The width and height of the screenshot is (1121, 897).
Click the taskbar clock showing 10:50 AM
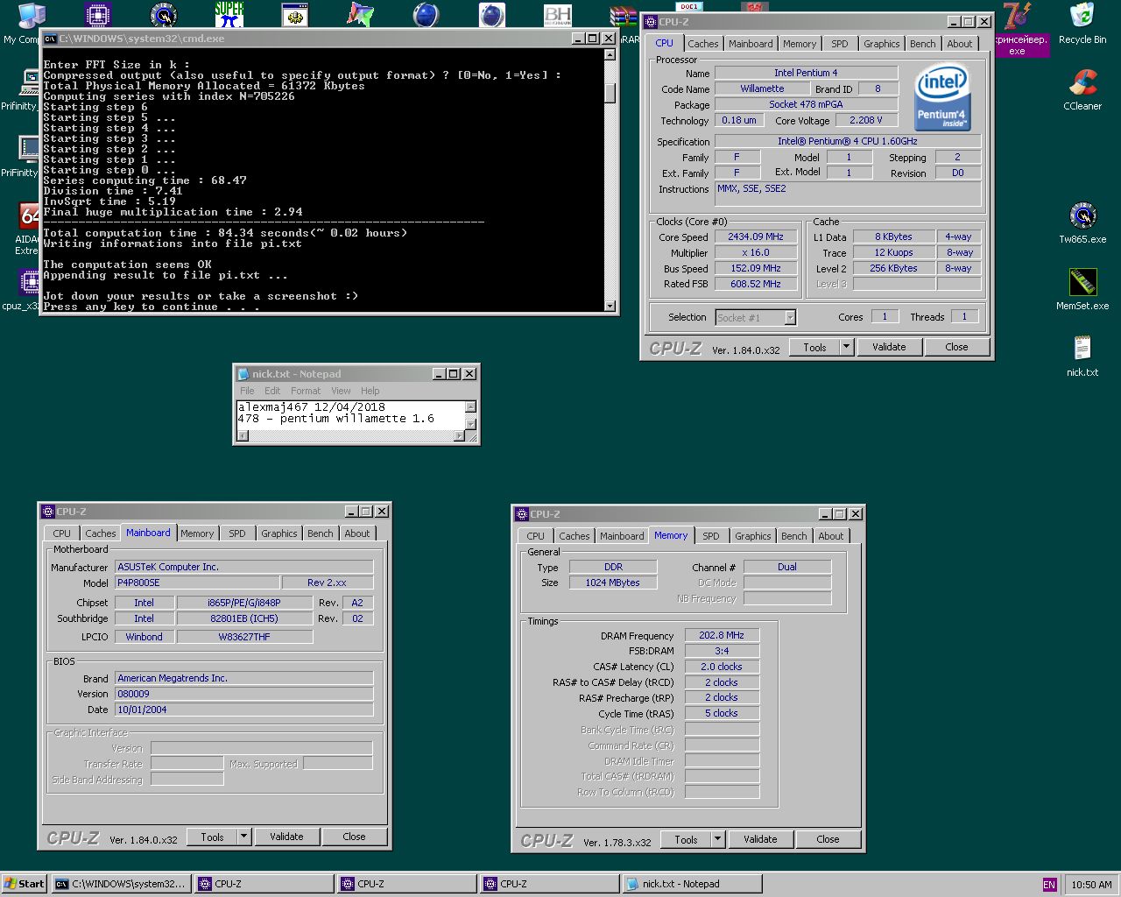[1091, 885]
